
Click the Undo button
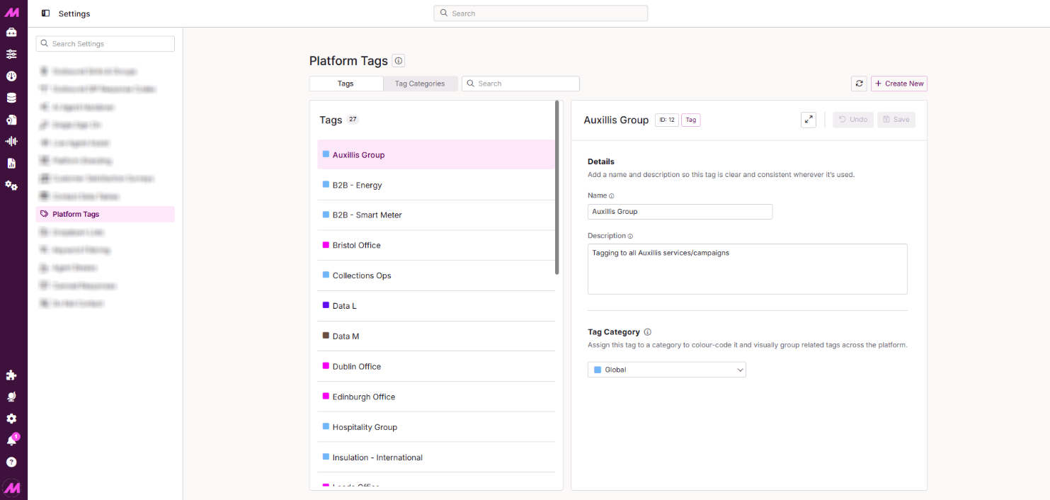853,120
